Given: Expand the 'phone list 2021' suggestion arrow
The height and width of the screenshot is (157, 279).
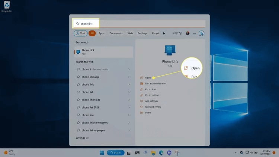Looking at the screenshot, I should [x=129, y=108].
